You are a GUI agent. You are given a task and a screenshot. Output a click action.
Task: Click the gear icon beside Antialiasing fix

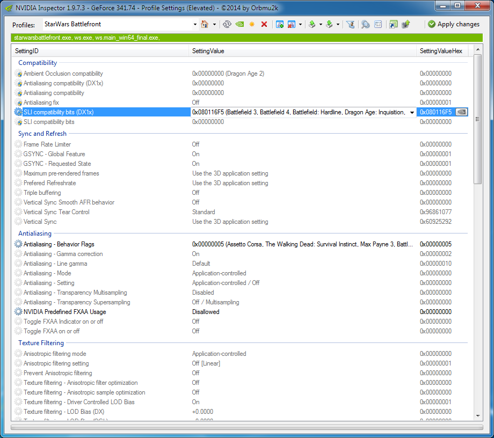pos(18,103)
